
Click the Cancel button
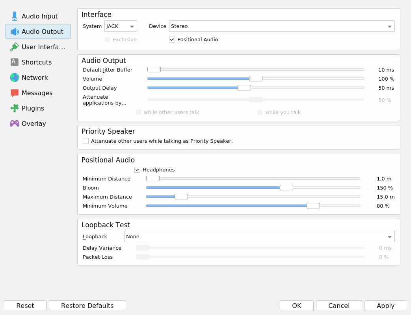(339, 306)
